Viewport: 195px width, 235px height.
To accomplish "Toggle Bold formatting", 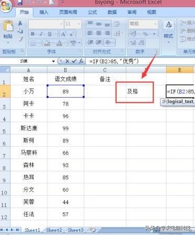I will pyautogui.click(x=32, y=34).
